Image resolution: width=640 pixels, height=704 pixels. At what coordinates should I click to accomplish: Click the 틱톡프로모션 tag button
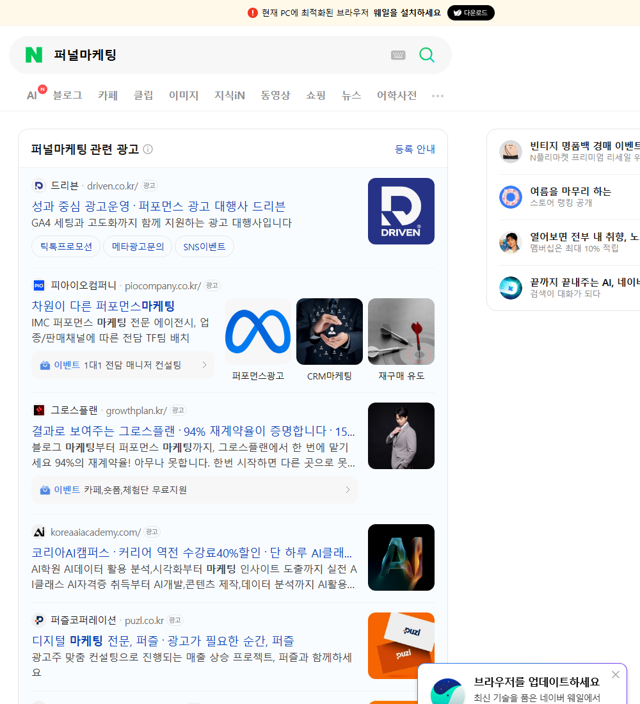click(x=66, y=246)
